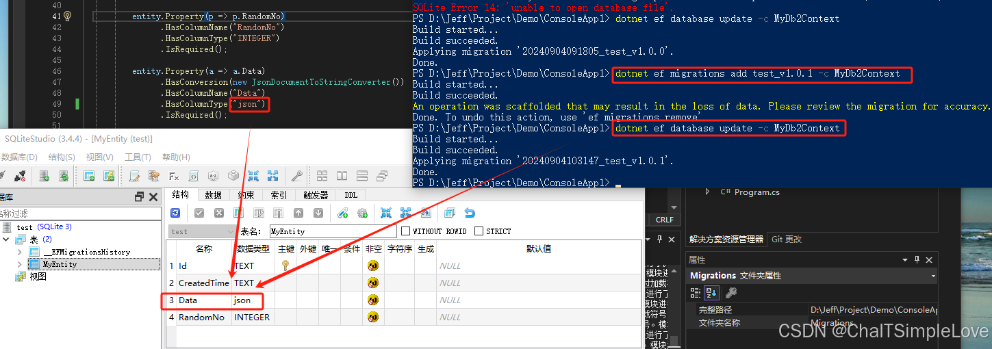Click the blue refresh structure icon
Viewport: 992px width, 349px height.
tap(175, 213)
